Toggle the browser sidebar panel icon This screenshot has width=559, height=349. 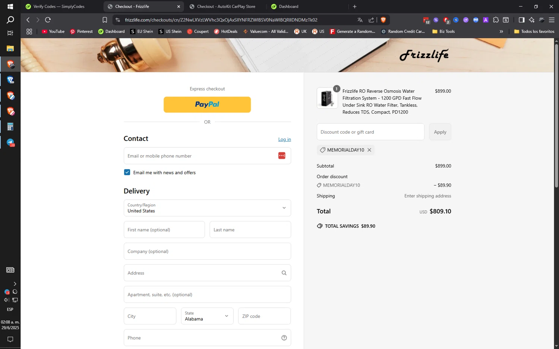coord(521,20)
